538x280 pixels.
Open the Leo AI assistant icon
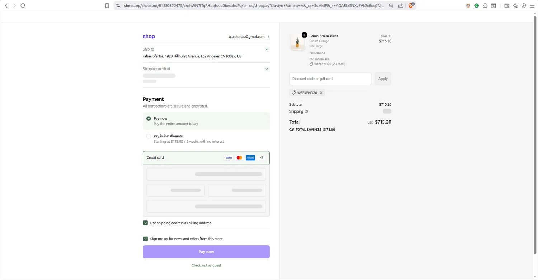[515, 6]
